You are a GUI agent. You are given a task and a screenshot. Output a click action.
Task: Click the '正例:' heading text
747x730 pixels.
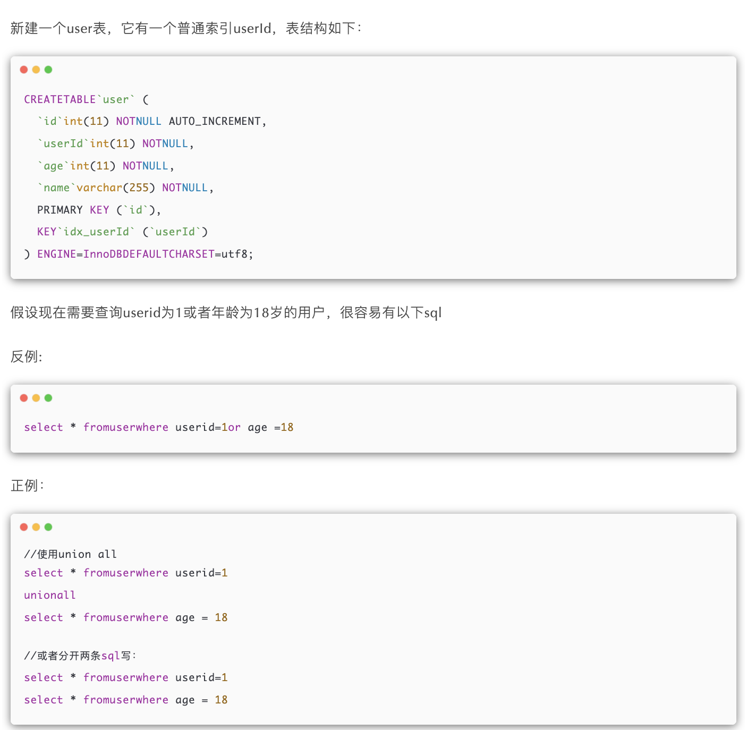tap(27, 486)
